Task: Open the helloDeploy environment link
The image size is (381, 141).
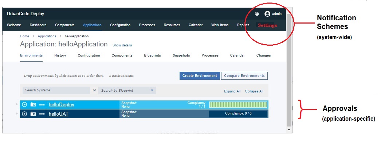Action: tap(62, 105)
